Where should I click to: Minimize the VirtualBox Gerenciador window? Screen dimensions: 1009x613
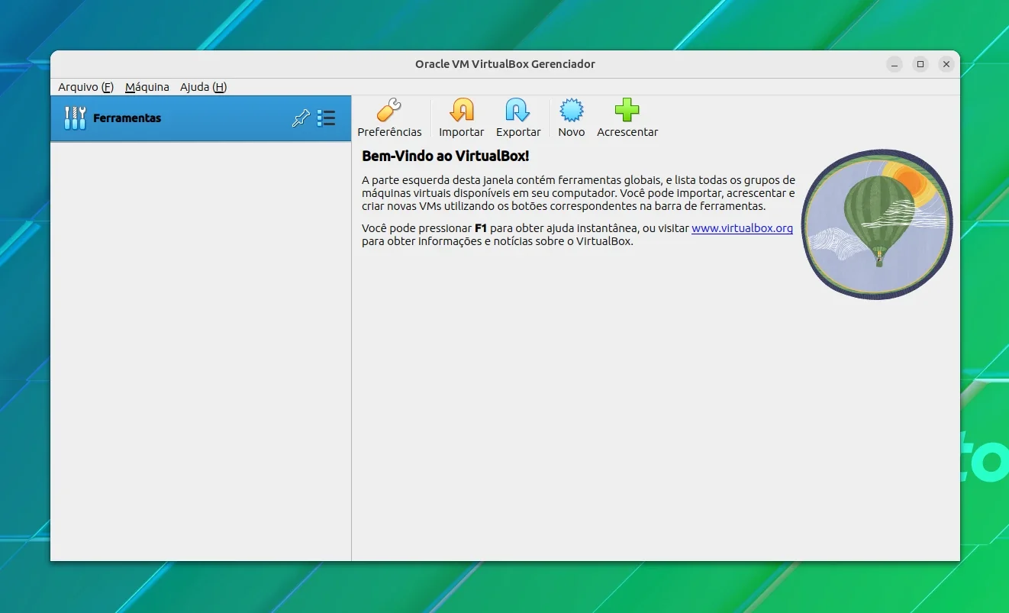[895, 64]
